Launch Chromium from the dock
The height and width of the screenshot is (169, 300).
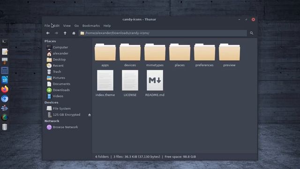5,99
